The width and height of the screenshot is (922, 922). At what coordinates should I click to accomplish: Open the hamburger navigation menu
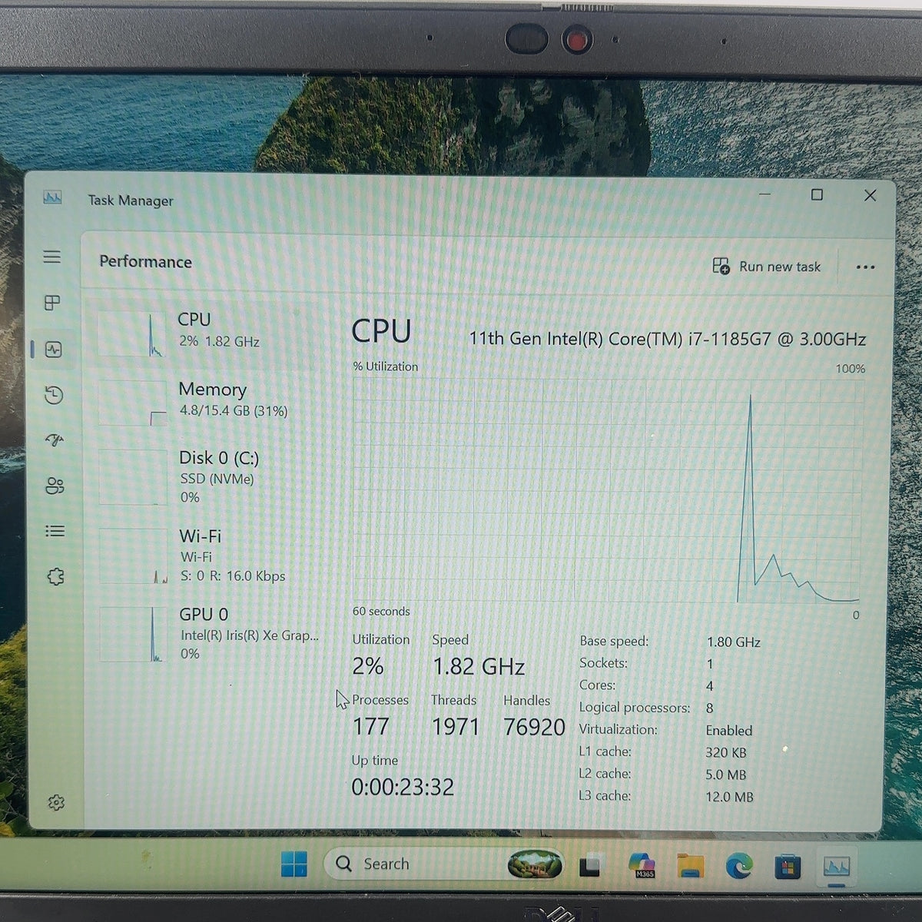pyautogui.click(x=51, y=257)
